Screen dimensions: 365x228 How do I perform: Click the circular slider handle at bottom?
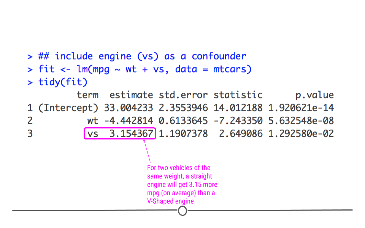(x=182, y=211)
